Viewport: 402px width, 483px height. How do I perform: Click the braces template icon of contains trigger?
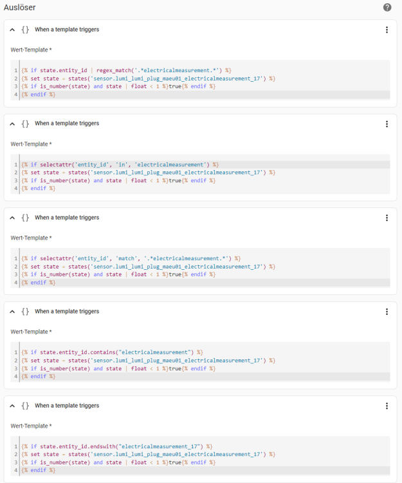coord(25,312)
